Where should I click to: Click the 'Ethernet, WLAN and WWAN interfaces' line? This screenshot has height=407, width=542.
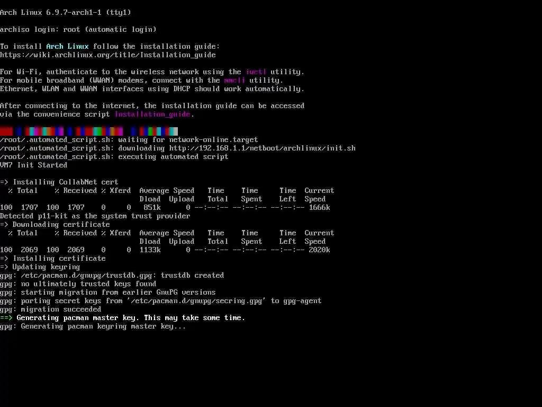[152, 89]
